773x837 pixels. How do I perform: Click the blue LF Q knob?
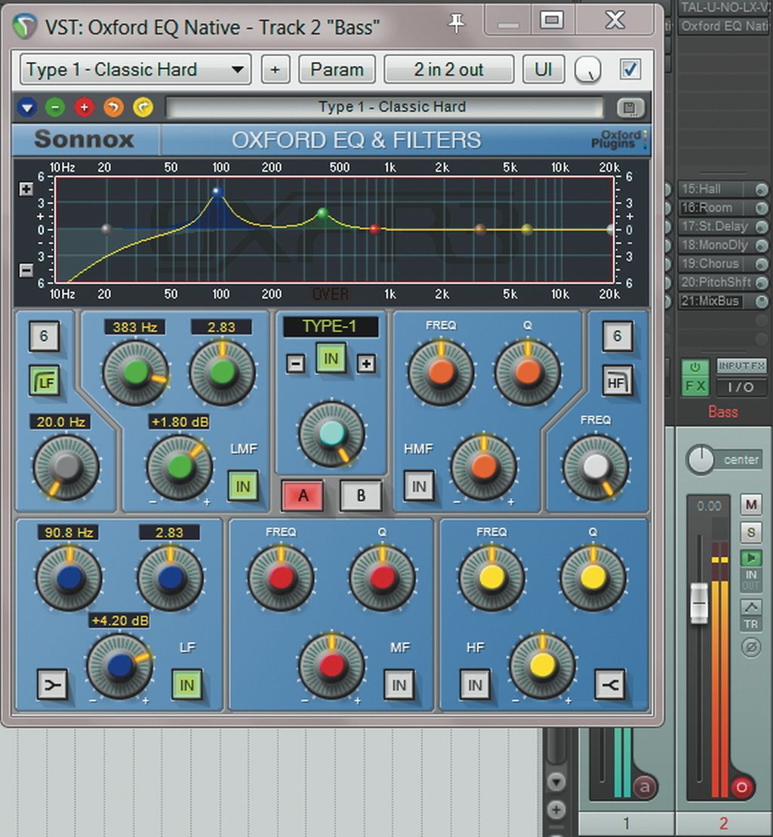tap(171, 577)
